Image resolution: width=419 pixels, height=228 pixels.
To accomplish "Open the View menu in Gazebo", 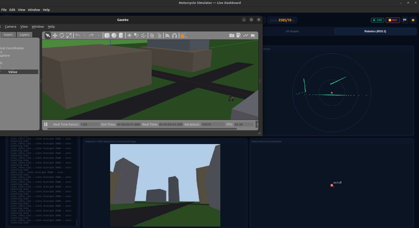I will tap(24, 27).
